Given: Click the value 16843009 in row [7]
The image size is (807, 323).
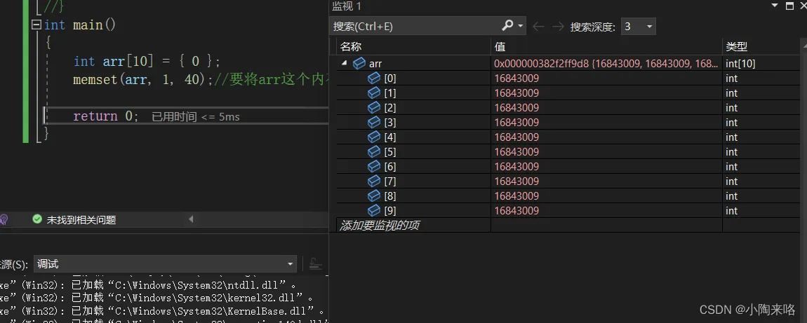Looking at the screenshot, I should click(516, 181).
